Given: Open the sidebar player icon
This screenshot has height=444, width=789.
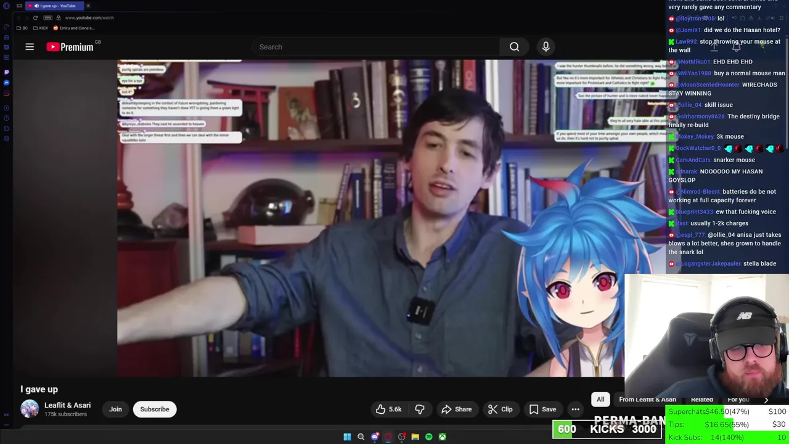Looking at the screenshot, I should point(6,108).
